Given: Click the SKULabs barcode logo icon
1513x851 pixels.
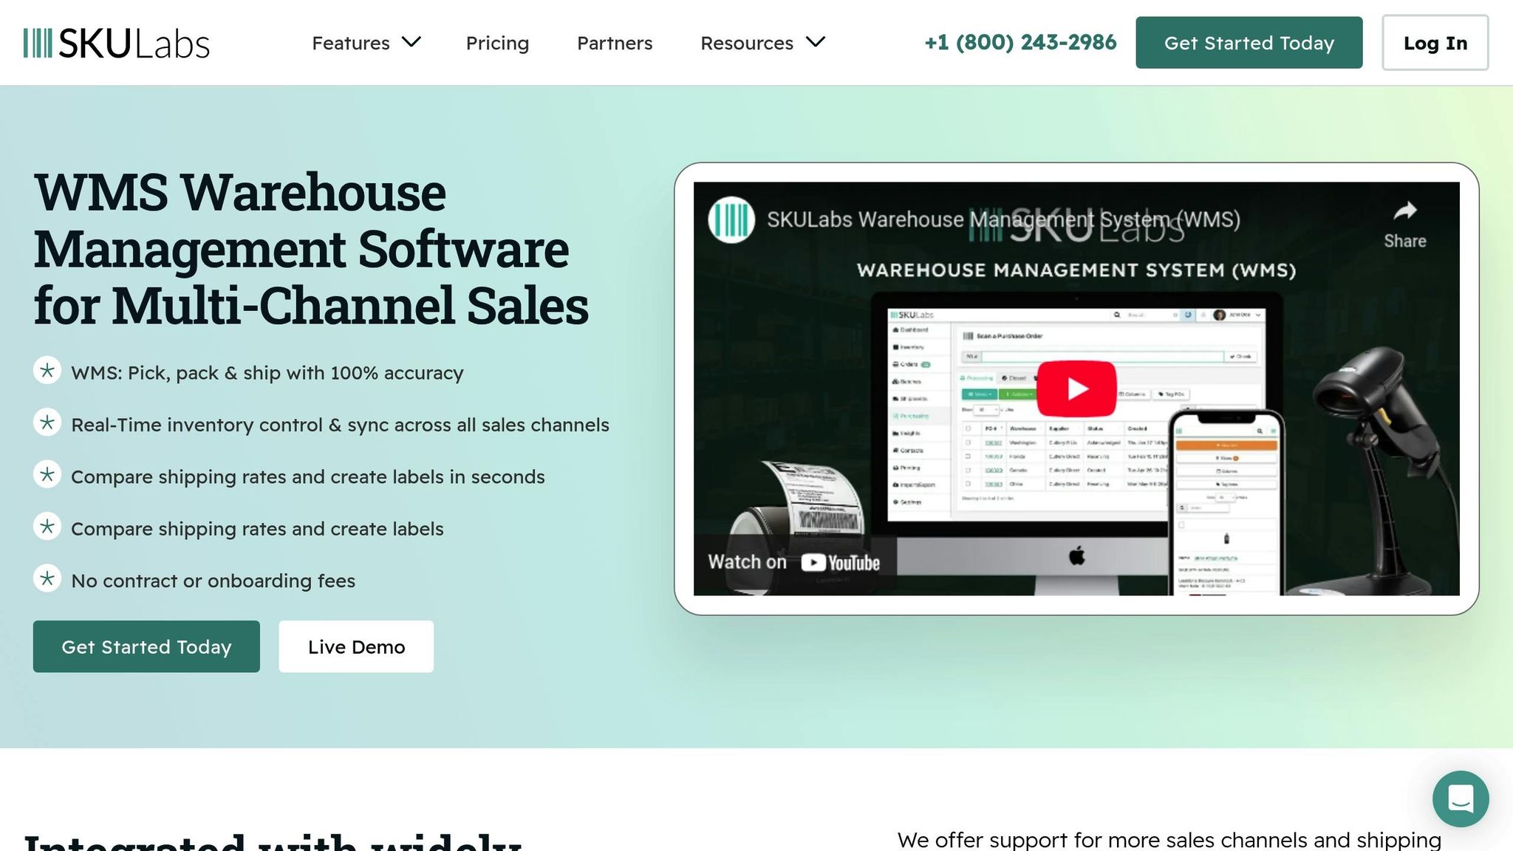Looking at the screenshot, I should point(38,43).
